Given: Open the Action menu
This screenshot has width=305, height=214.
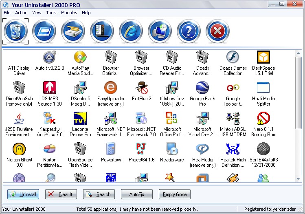Looking at the screenshot, I should [21, 13].
